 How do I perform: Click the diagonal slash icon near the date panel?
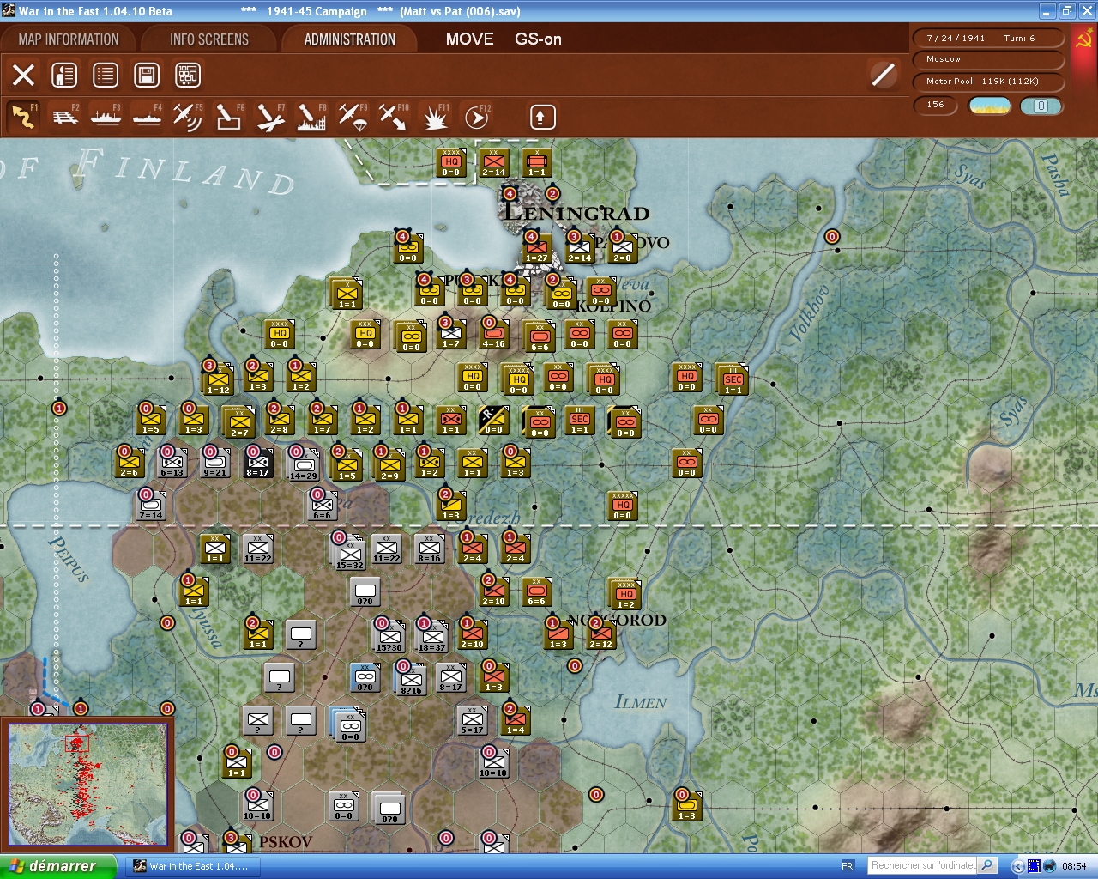pos(883,75)
